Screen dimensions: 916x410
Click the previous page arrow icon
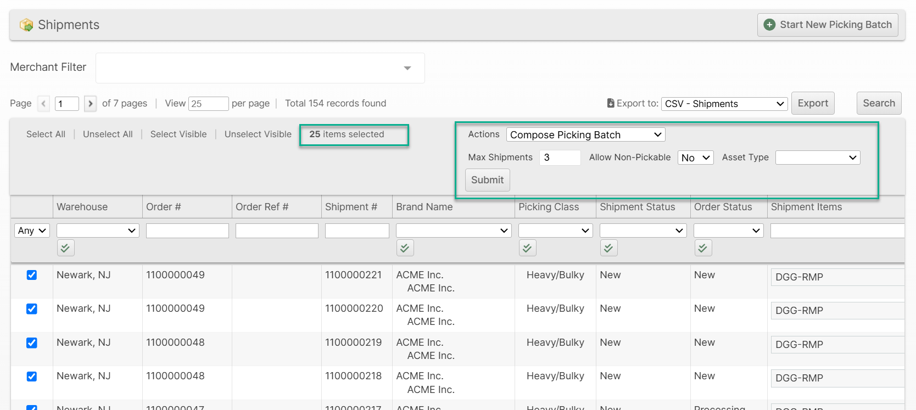pyautogui.click(x=43, y=104)
